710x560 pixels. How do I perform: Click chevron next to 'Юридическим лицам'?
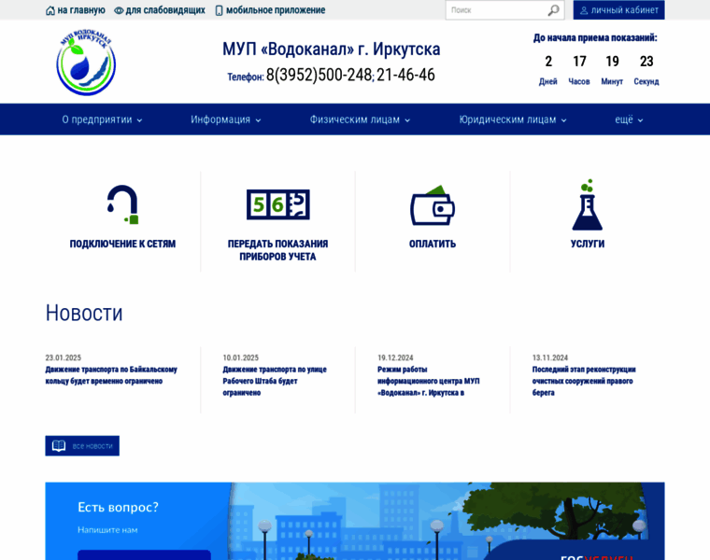pyautogui.click(x=563, y=120)
